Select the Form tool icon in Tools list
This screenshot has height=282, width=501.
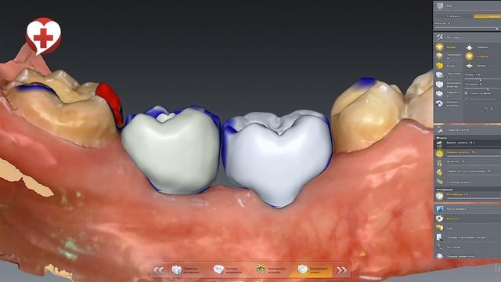coord(440,47)
